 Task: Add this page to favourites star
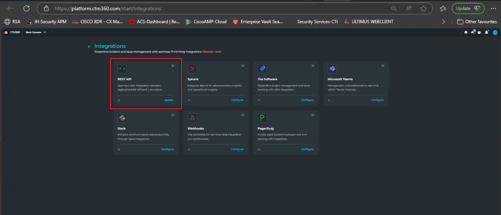click(x=423, y=8)
